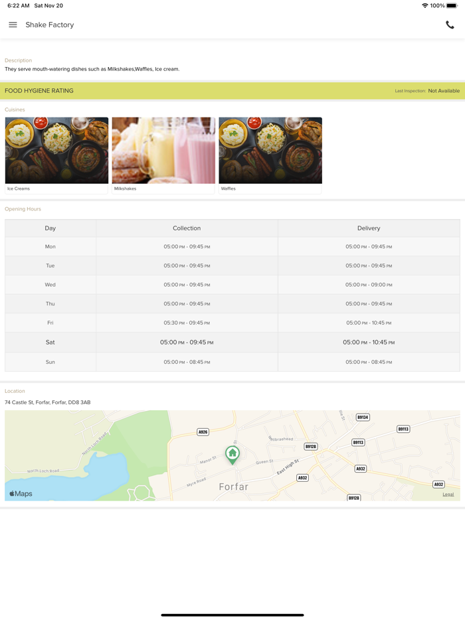Open the hamburger menu
Image resolution: width=465 pixels, height=620 pixels.
pos(13,25)
